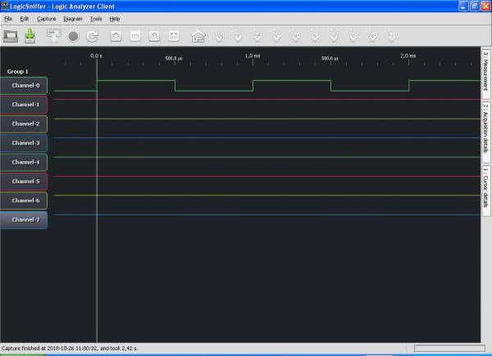
Task: Click the Channel-3 label
Action: point(25,143)
